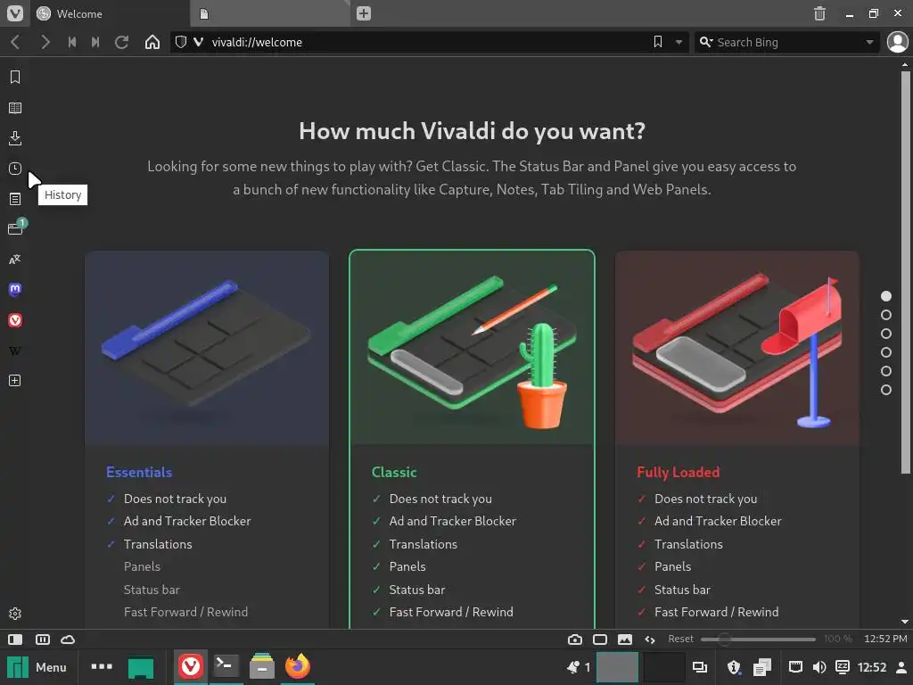This screenshot has height=685, width=913.
Task: Open the Bookmarks panel
Action: tap(15, 77)
